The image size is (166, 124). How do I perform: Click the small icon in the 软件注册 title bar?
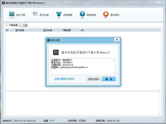(49, 40)
